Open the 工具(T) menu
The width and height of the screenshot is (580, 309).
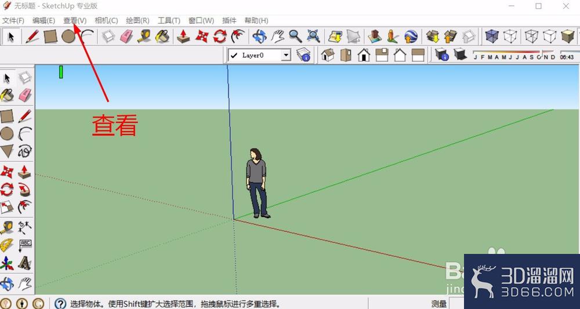point(169,21)
